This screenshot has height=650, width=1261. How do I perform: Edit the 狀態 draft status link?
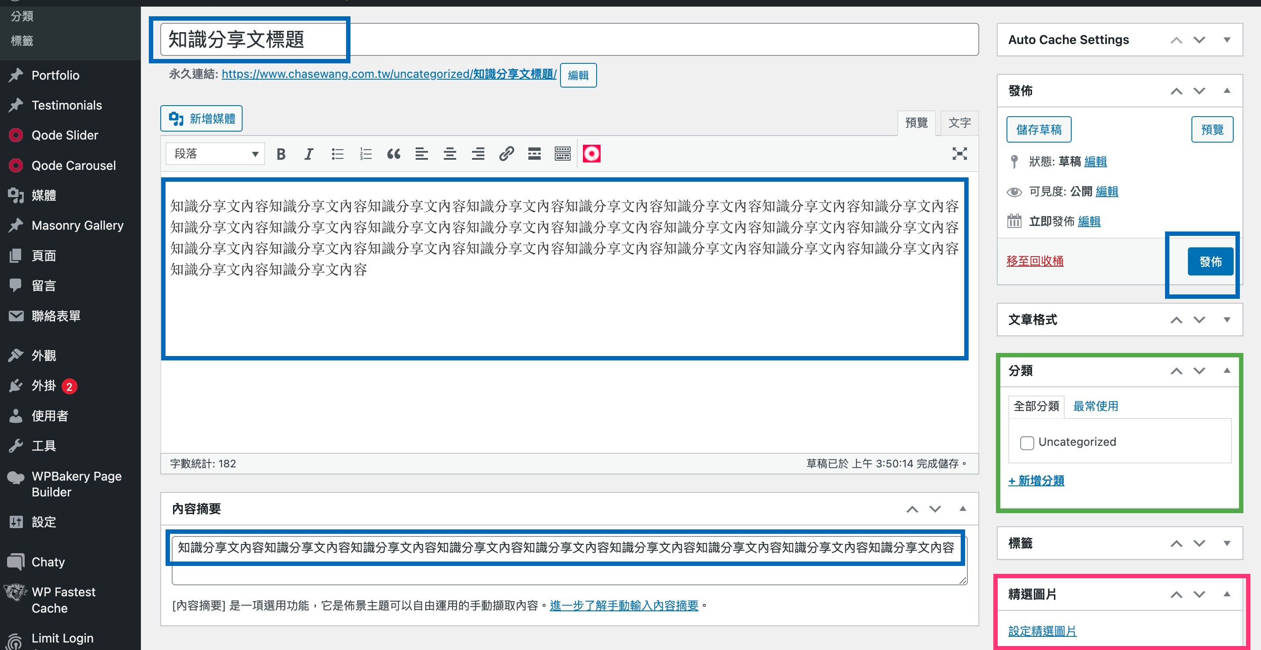pyautogui.click(x=1095, y=162)
